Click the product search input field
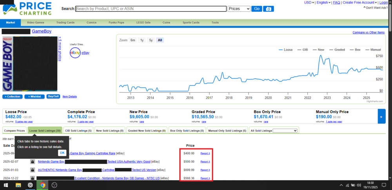The height and width of the screenshot is (190, 392). 151,9
